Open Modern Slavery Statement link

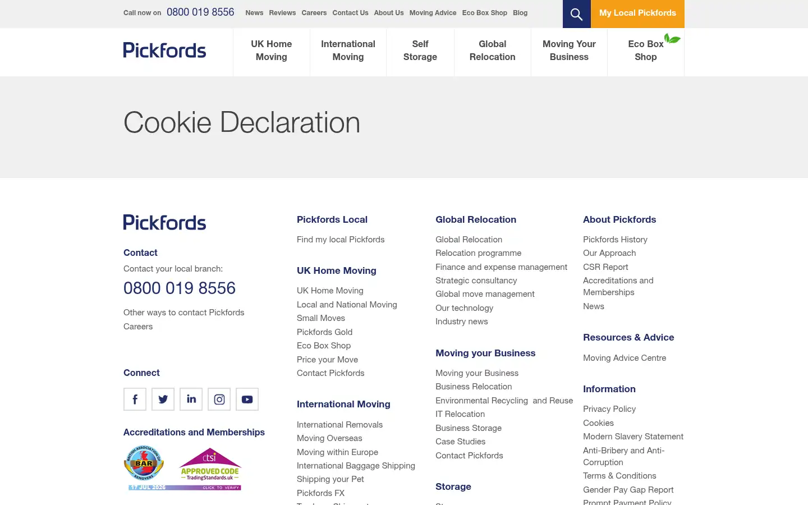tap(633, 437)
